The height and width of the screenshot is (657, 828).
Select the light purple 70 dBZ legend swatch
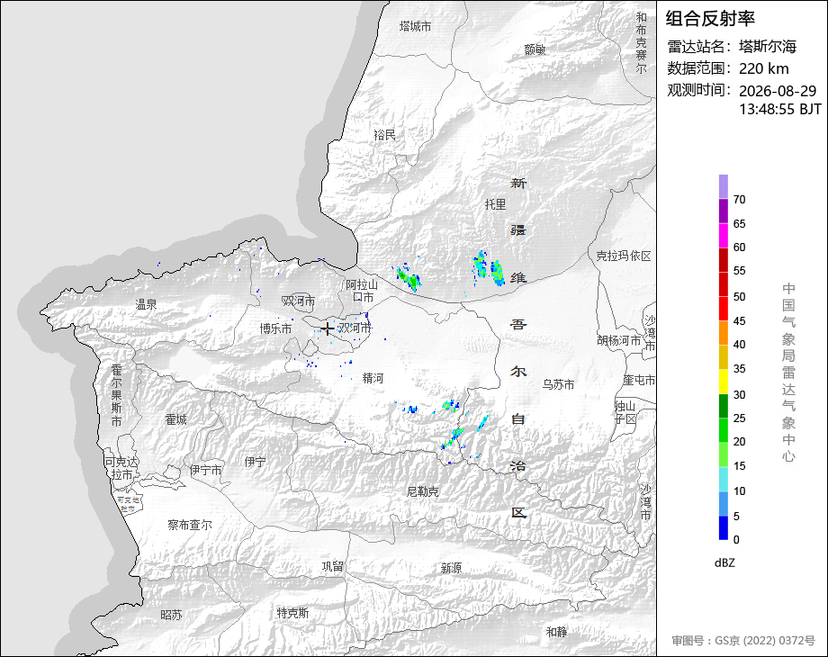pyautogui.click(x=724, y=186)
